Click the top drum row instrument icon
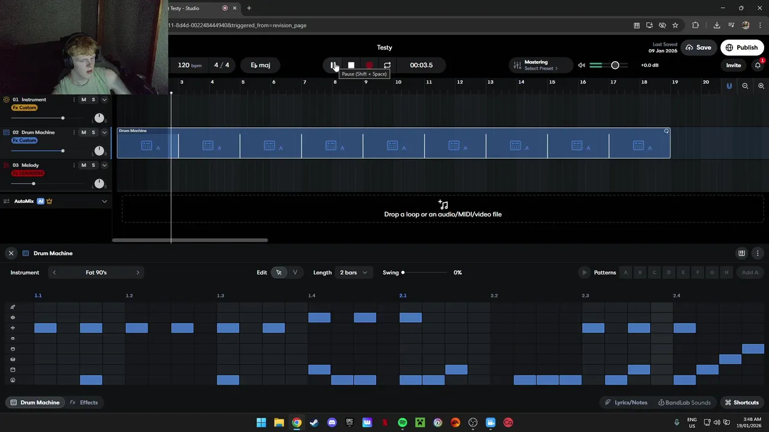 [13, 307]
